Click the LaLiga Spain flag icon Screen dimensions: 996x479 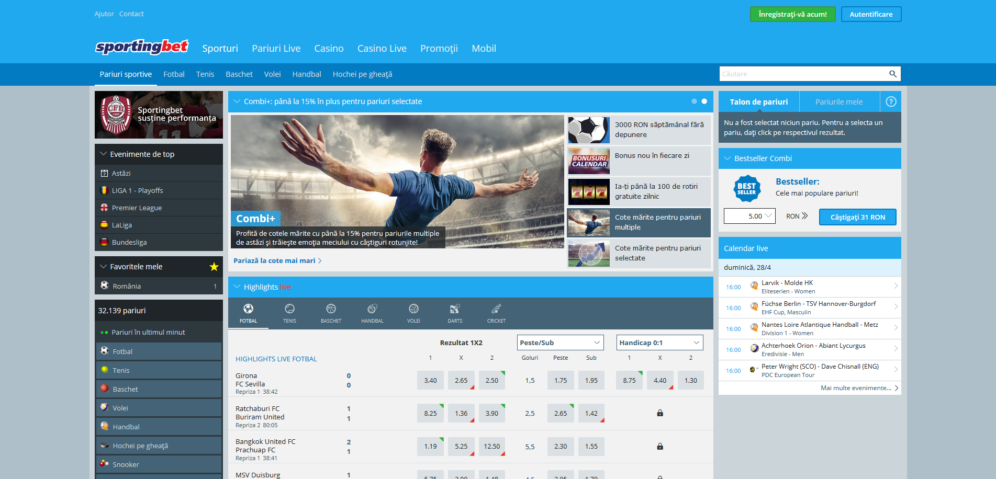[104, 225]
